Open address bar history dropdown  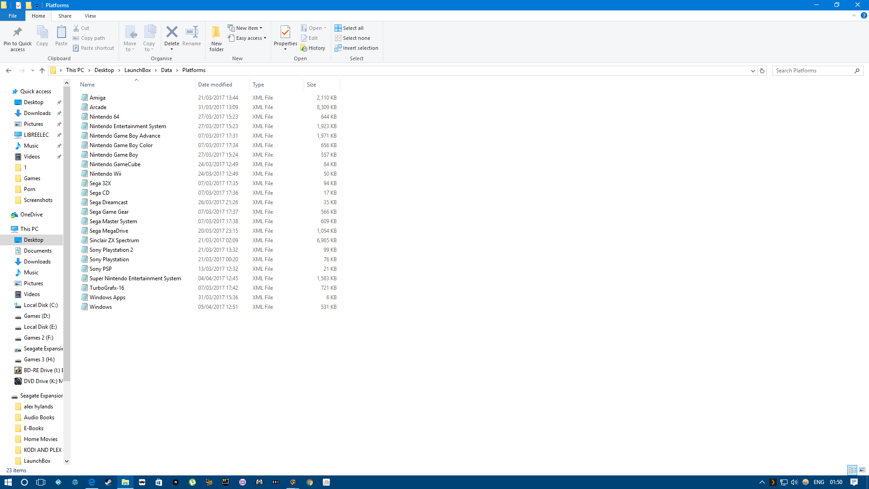[x=753, y=71]
